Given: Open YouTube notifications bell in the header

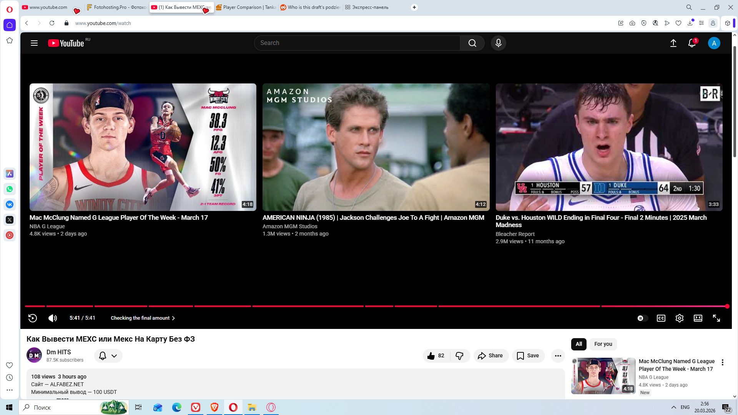Looking at the screenshot, I should point(691,43).
